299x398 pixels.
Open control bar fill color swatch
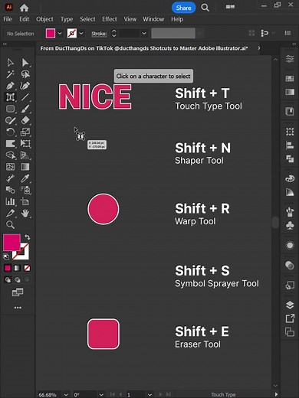pyautogui.click(x=51, y=34)
